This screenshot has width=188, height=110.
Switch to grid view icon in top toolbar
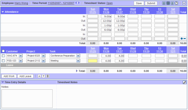click(x=168, y=3)
